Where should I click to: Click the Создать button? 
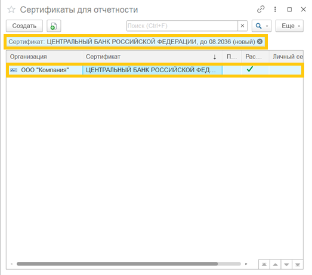pos(24,26)
